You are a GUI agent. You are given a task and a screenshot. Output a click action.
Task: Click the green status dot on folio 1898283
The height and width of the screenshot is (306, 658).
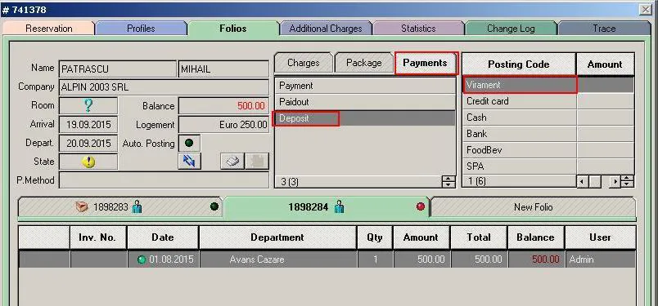[214, 206]
